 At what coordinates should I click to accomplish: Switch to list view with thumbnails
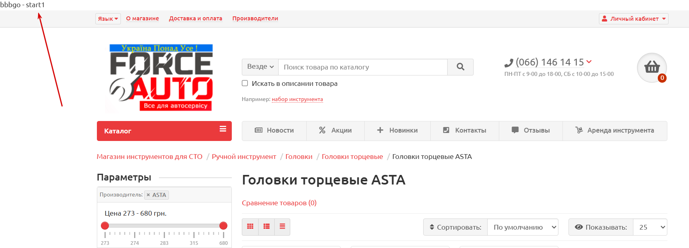point(267,227)
